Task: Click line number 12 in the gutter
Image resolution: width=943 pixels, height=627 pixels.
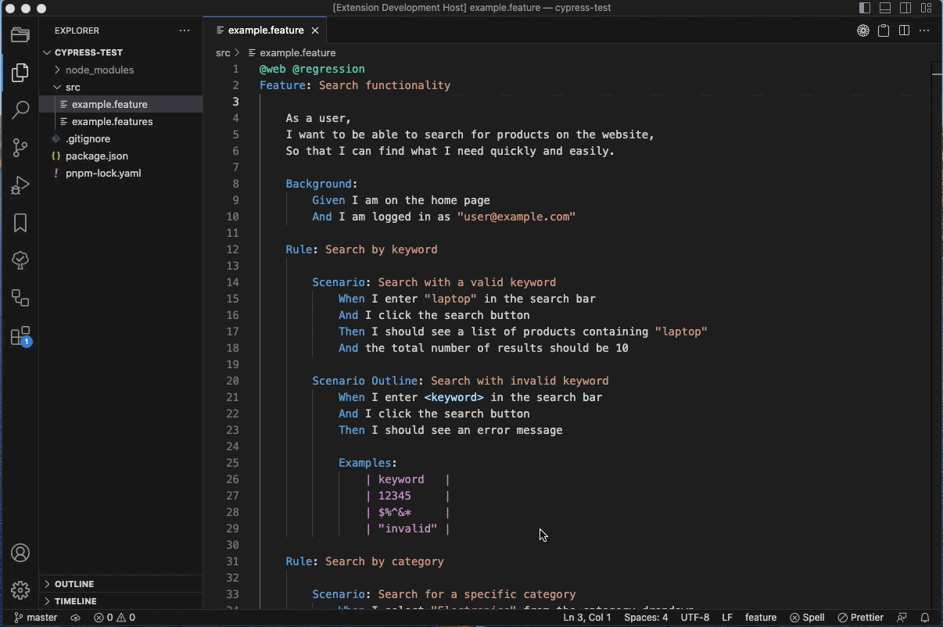Action: 232,249
